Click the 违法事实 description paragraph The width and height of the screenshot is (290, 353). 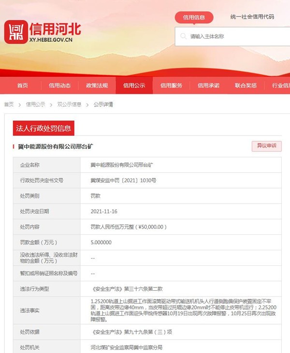[x=184, y=310]
